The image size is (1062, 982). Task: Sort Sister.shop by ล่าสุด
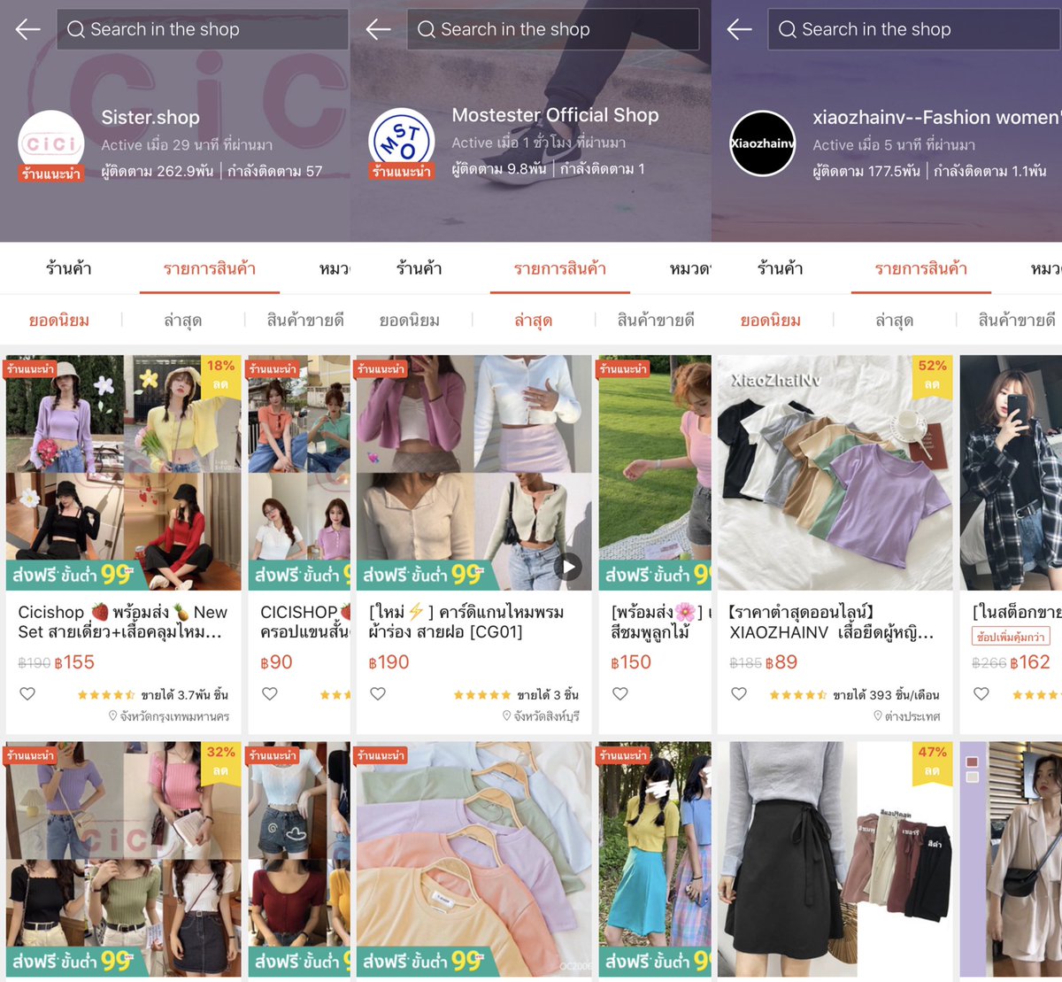183,321
